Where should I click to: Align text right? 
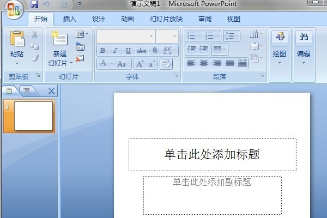[217, 63]
